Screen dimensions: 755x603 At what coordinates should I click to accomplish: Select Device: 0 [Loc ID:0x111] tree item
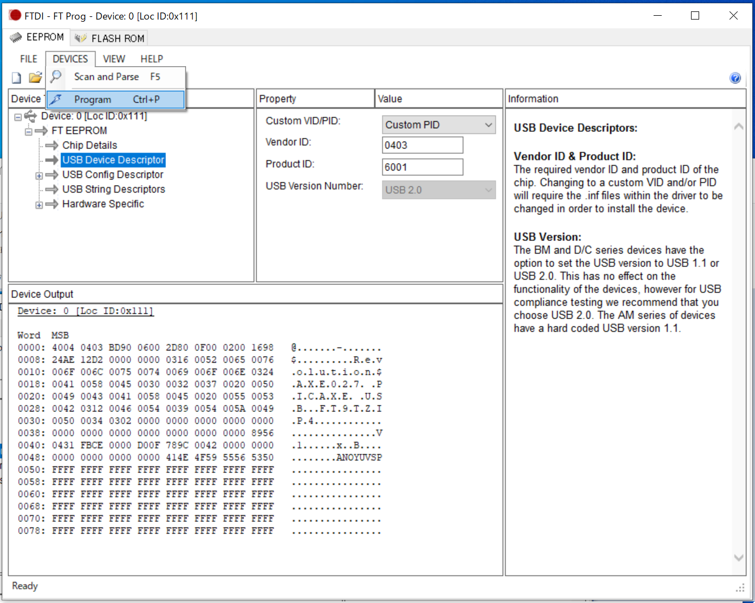(x=94, y=116)
